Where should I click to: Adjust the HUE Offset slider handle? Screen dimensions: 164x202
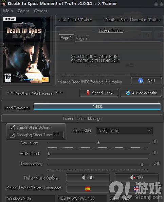49,154
